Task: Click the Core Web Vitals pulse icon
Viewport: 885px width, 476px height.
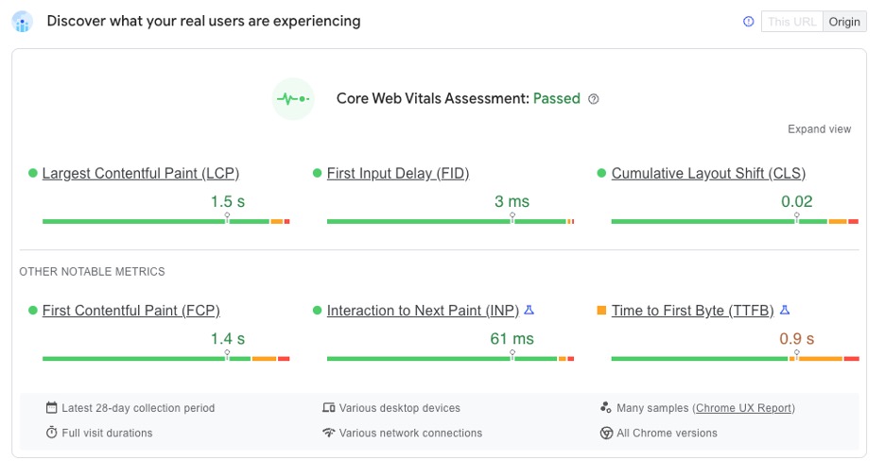Action: click(x=292, y=98)
